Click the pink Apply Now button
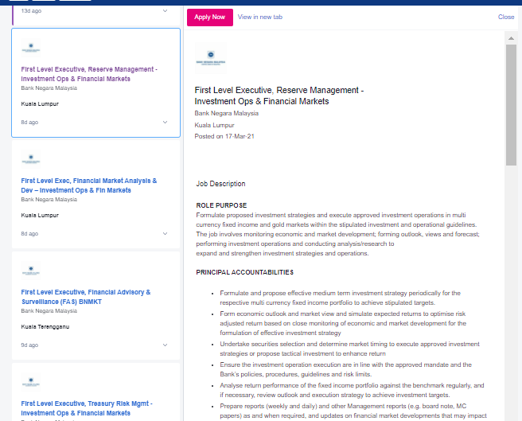Screen dimensions: 522x421 pyautogui.click(x=210, y=18)
